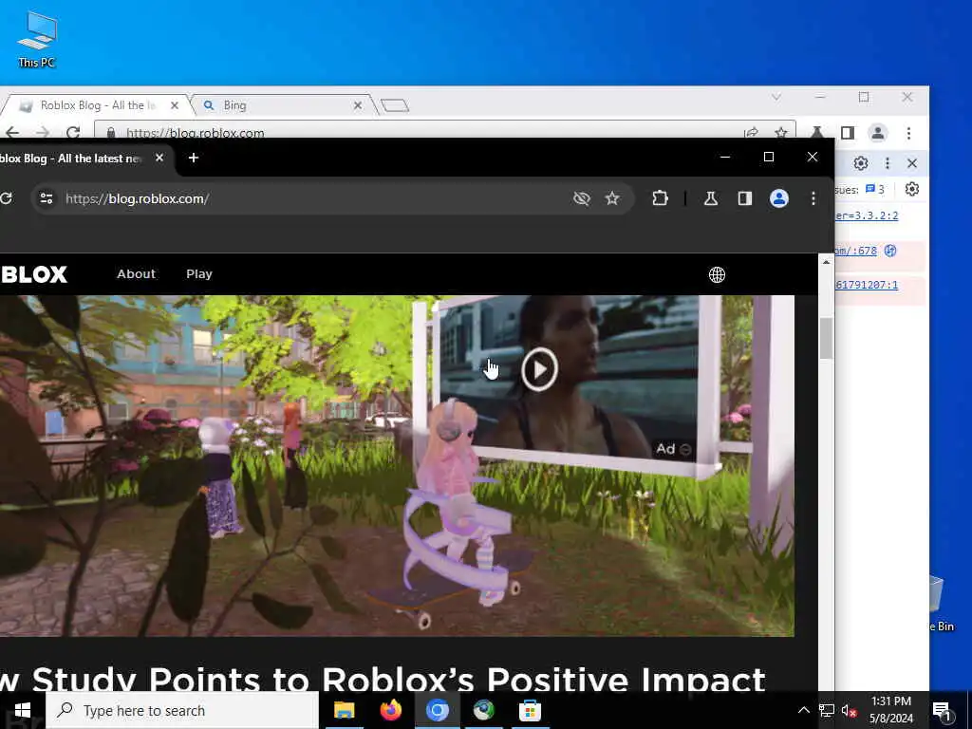Screen dimensions: 972x729
Task: Reload the page in the back Chrome window
Action: tap(73, 132)
